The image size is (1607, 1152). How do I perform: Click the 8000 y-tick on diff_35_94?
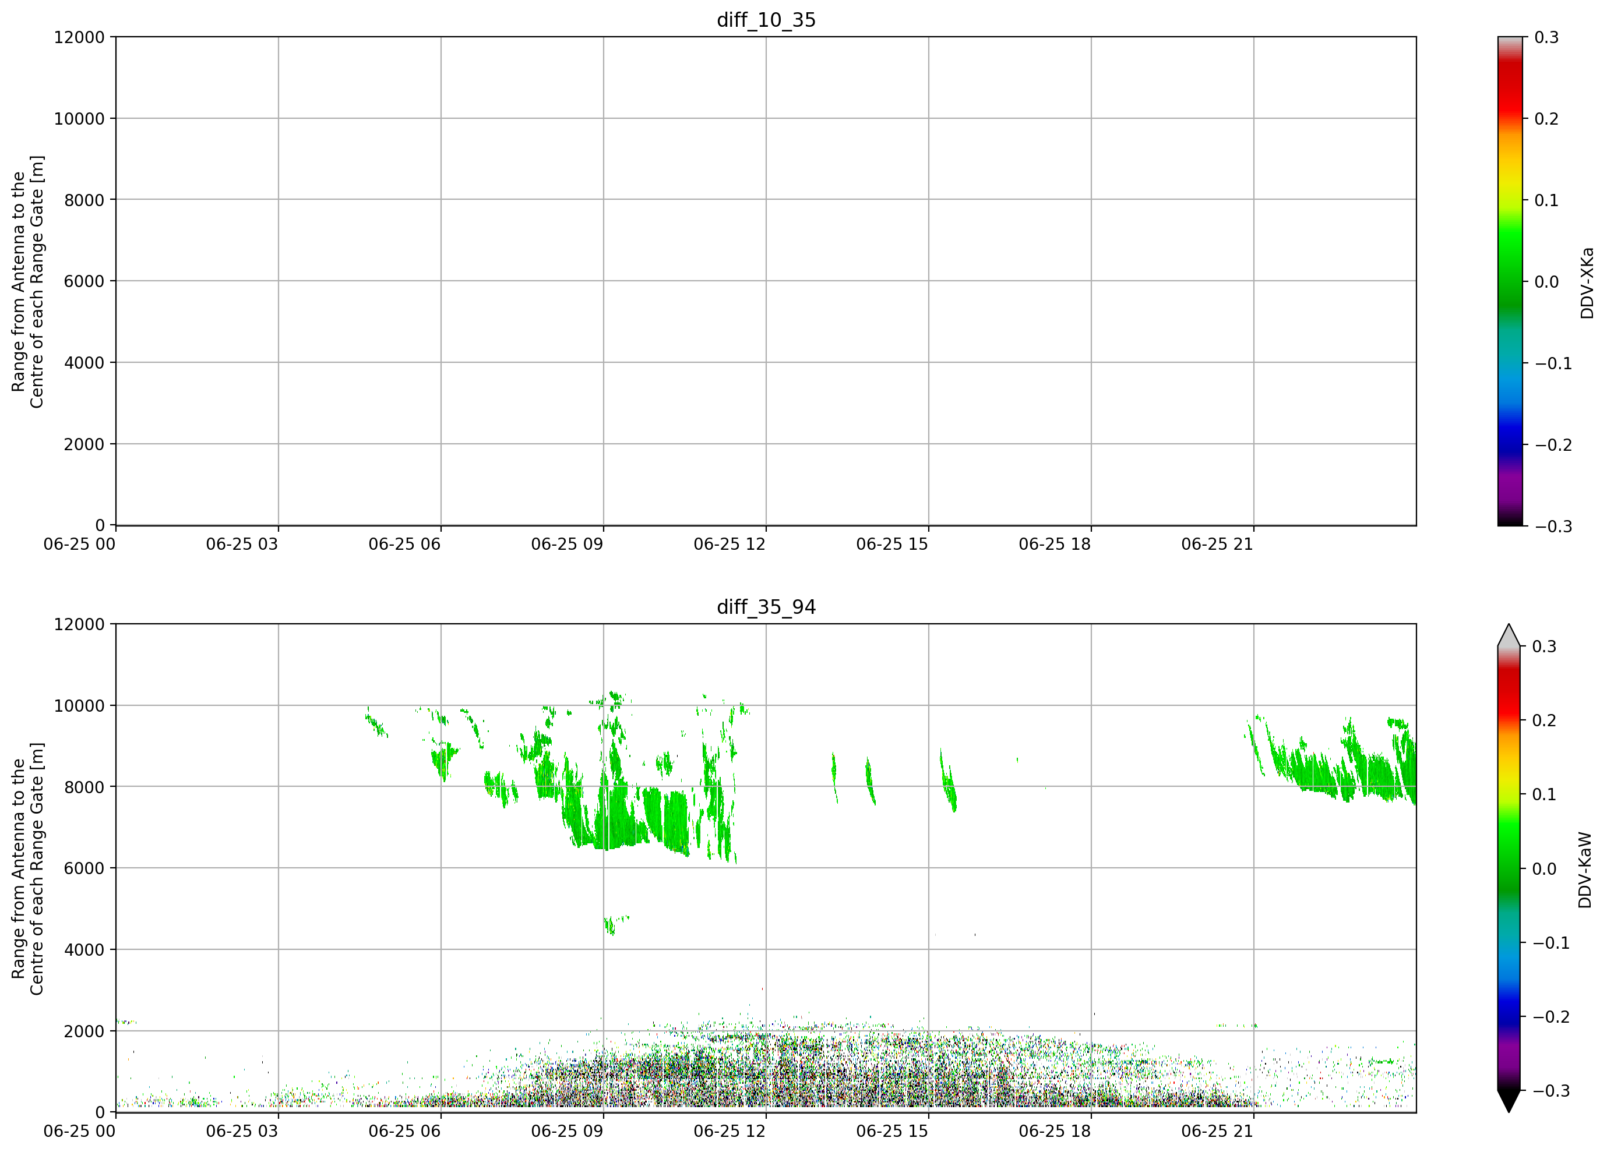[84, 787]
